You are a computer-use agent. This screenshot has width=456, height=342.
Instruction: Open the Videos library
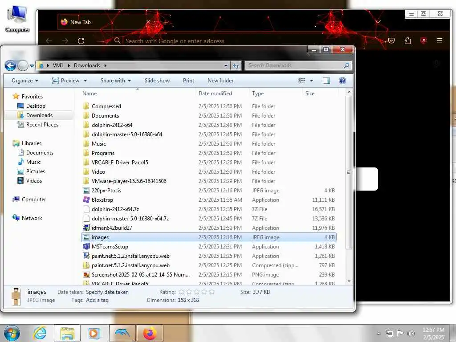34,181
